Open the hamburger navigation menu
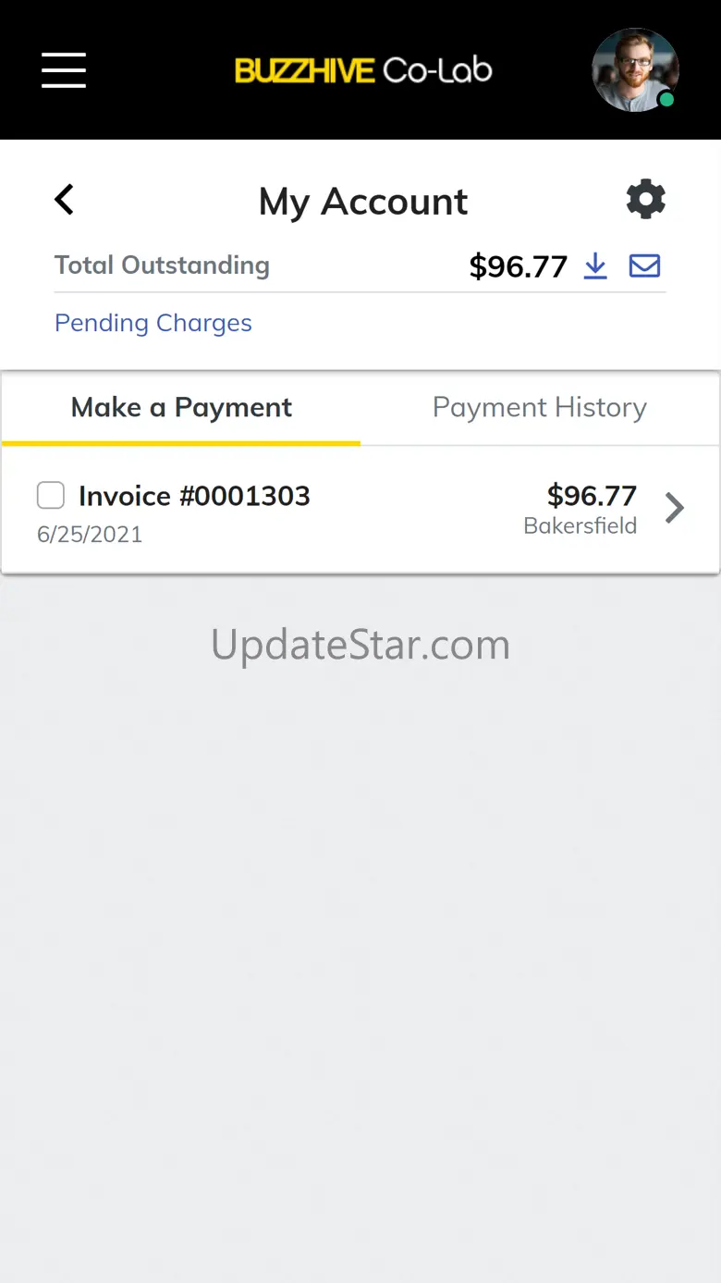Screen dimensions: 721x1283 (64, 70)
